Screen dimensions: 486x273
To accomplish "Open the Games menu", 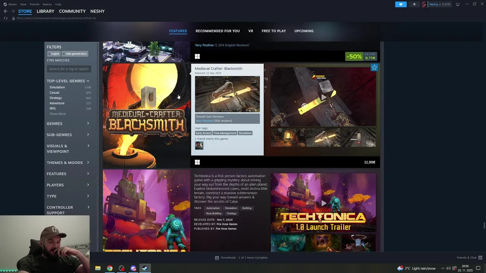I will tap(47, 4).
